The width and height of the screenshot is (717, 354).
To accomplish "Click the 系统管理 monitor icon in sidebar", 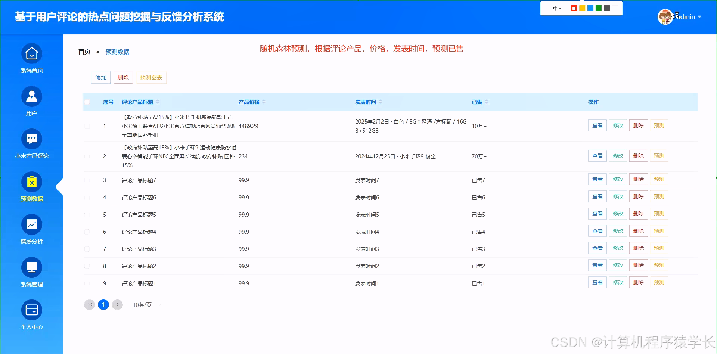I will 31,267.
